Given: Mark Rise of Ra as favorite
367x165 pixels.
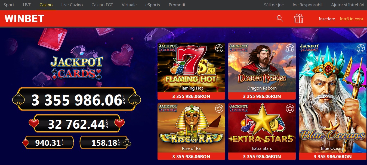Looking at the screenshot, I should (x=219, y=109).
